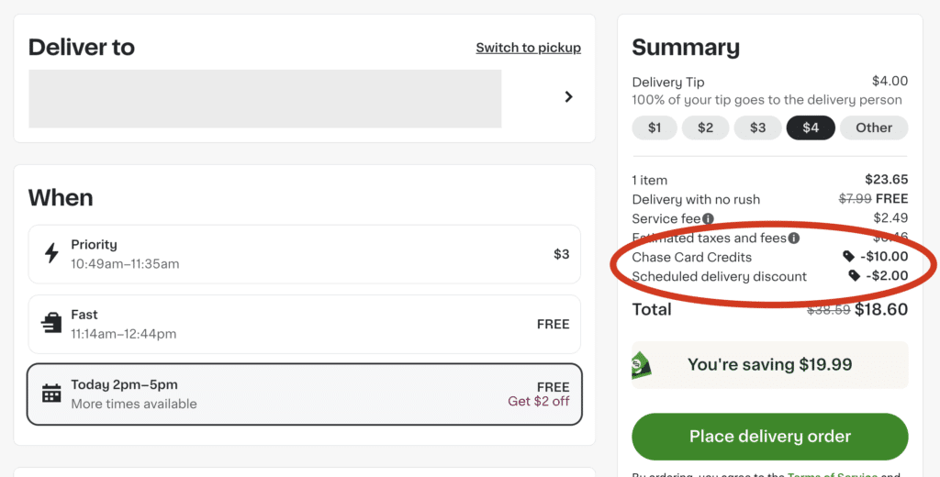Viewport: 940px width, 477px height.
Task: Open the Service fee info icon
Action: tap(708, 218)
